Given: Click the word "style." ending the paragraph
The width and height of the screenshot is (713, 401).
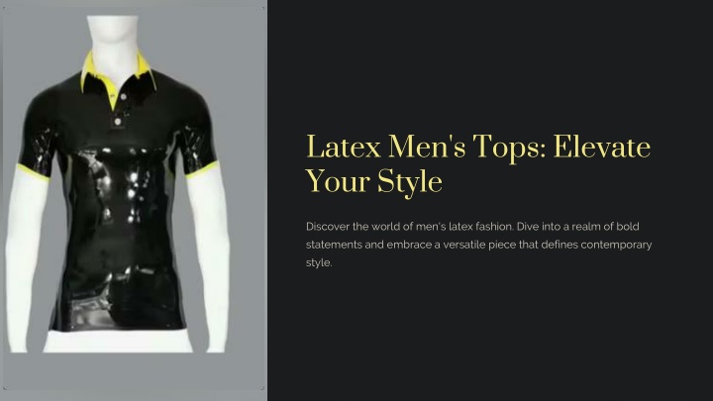Looking at the screenshot, I should coord(319,262).
